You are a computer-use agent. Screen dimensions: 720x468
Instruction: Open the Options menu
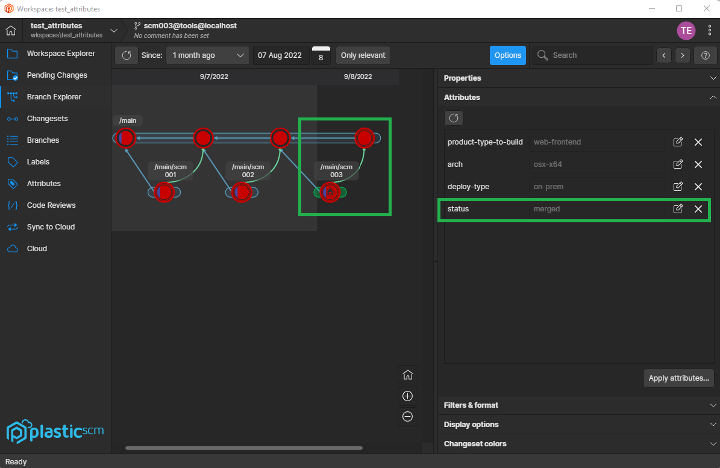tap(508, 55)
